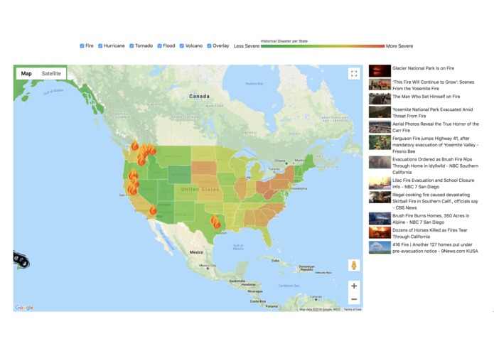Click the Skirball Fire article thumbnail

click(x=380, y=198)
